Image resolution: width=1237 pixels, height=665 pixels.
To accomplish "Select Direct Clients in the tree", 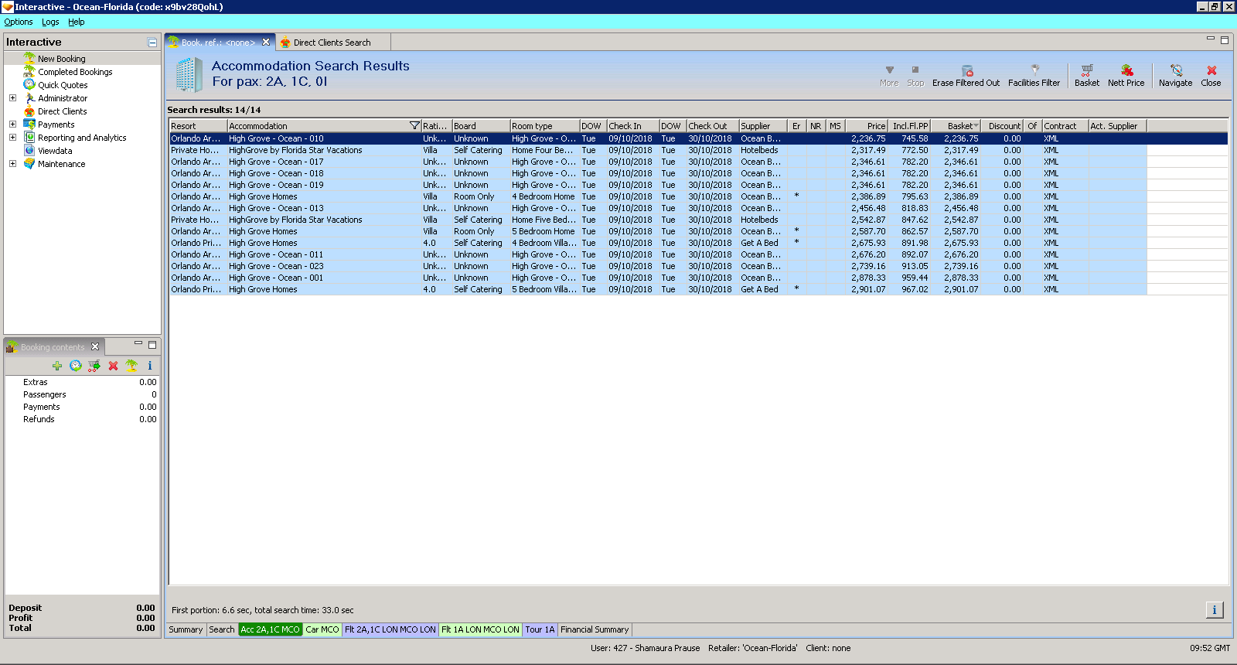I will (x=63, y=111).
